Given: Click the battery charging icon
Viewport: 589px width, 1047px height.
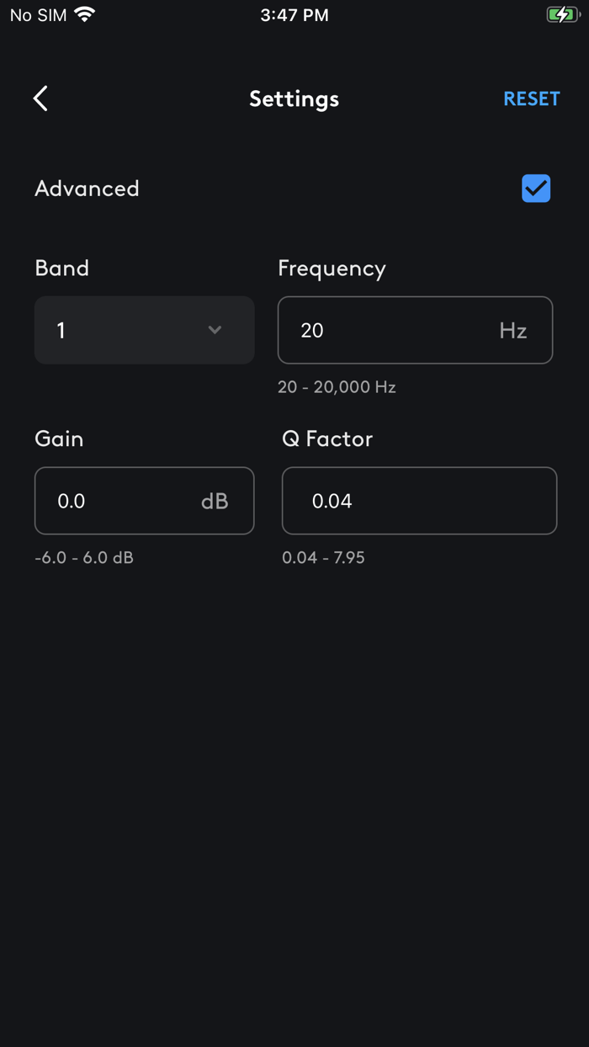Looking at the screenshot, I should click(x=562, y=14).
